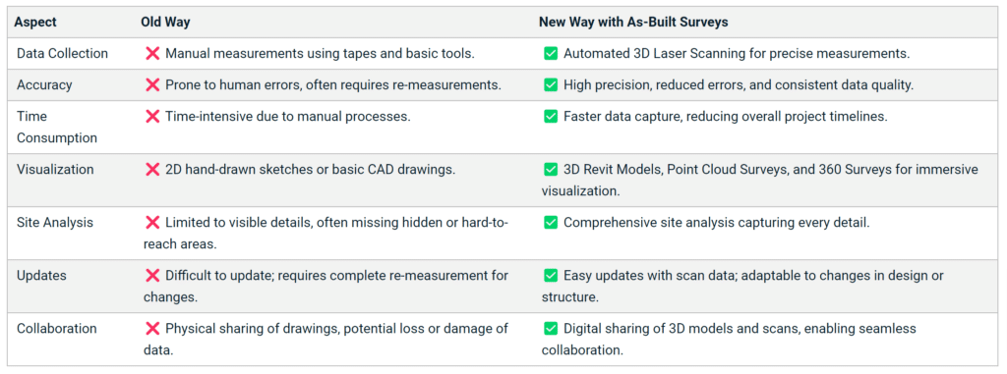The image size is (1007, 374).
Task: Click the red X icon in Visualization row
Action: pyautogui.click(x=152, y=170)
